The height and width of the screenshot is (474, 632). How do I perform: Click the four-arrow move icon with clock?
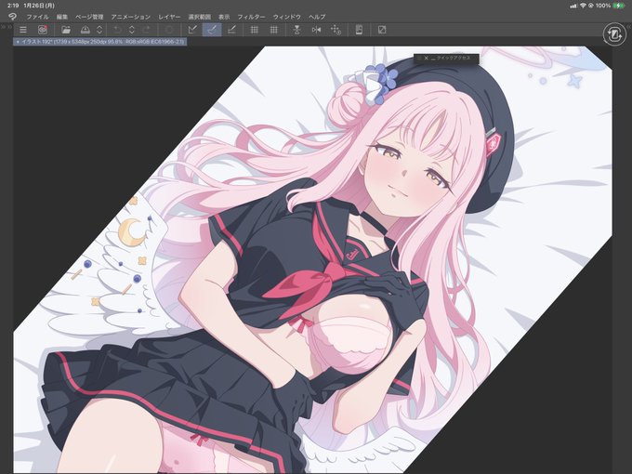tap(336, 30)
